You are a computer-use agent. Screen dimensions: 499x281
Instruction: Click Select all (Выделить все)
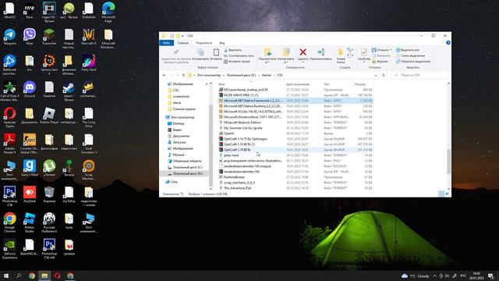408,50
